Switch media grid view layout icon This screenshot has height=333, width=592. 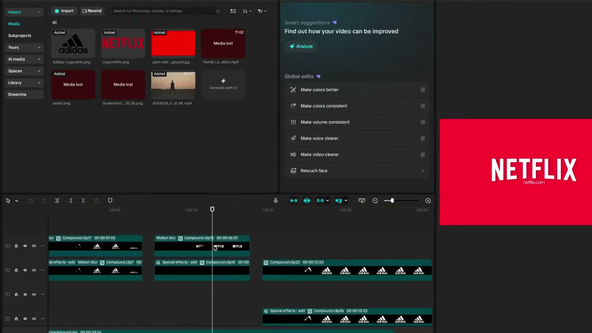233,11
